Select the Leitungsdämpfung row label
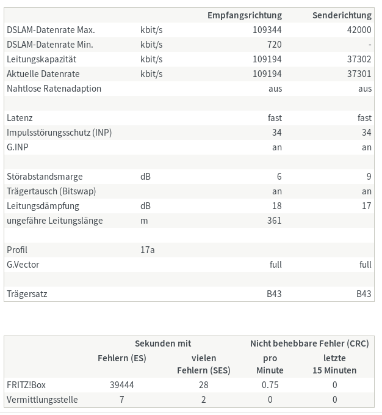Viewport: 382px width, 415px height. pyautogui.click(x=43, y=206)
